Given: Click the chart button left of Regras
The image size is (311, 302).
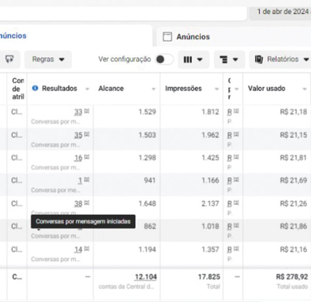Looking at the screenshot, I should click(x=9, y=59).
